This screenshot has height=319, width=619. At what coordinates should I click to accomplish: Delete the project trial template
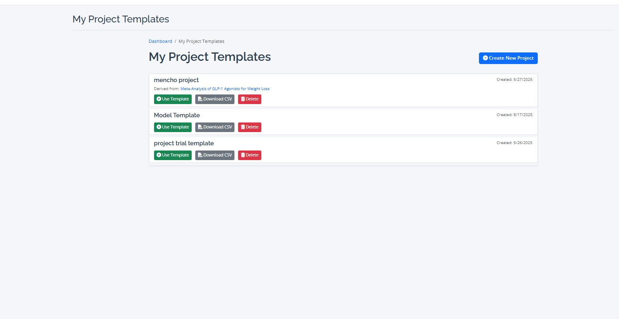click(x=250, y=155)
